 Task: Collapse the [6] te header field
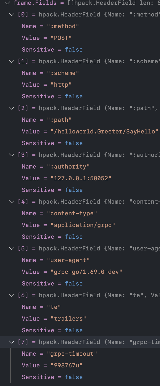pyautogui.click(x=11, y=295)
